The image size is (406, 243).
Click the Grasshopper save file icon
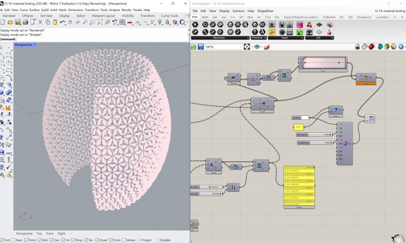[x=200, y=47]
